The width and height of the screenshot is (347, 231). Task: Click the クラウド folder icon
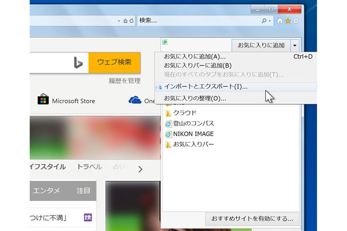click(168, 113)
